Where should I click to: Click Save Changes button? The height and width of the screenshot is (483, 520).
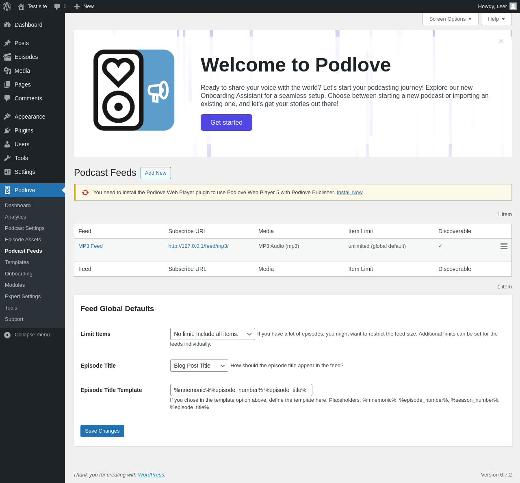(x=102, y=431)
